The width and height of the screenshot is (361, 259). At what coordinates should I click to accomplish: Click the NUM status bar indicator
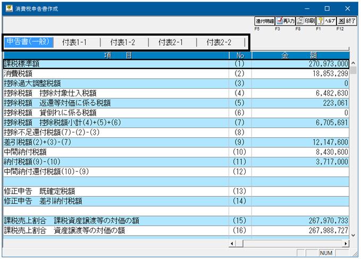click(326, 253)
